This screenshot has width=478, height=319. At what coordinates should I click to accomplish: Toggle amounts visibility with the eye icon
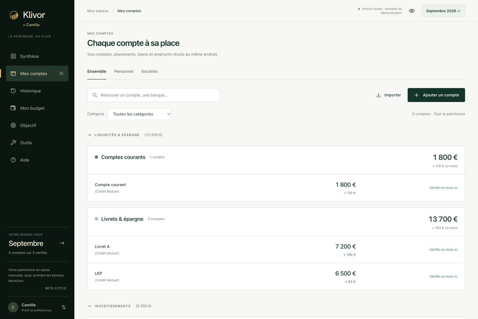point(412,11)
